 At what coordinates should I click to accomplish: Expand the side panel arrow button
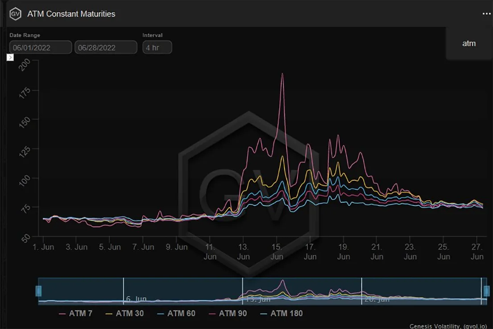[10, 57]
